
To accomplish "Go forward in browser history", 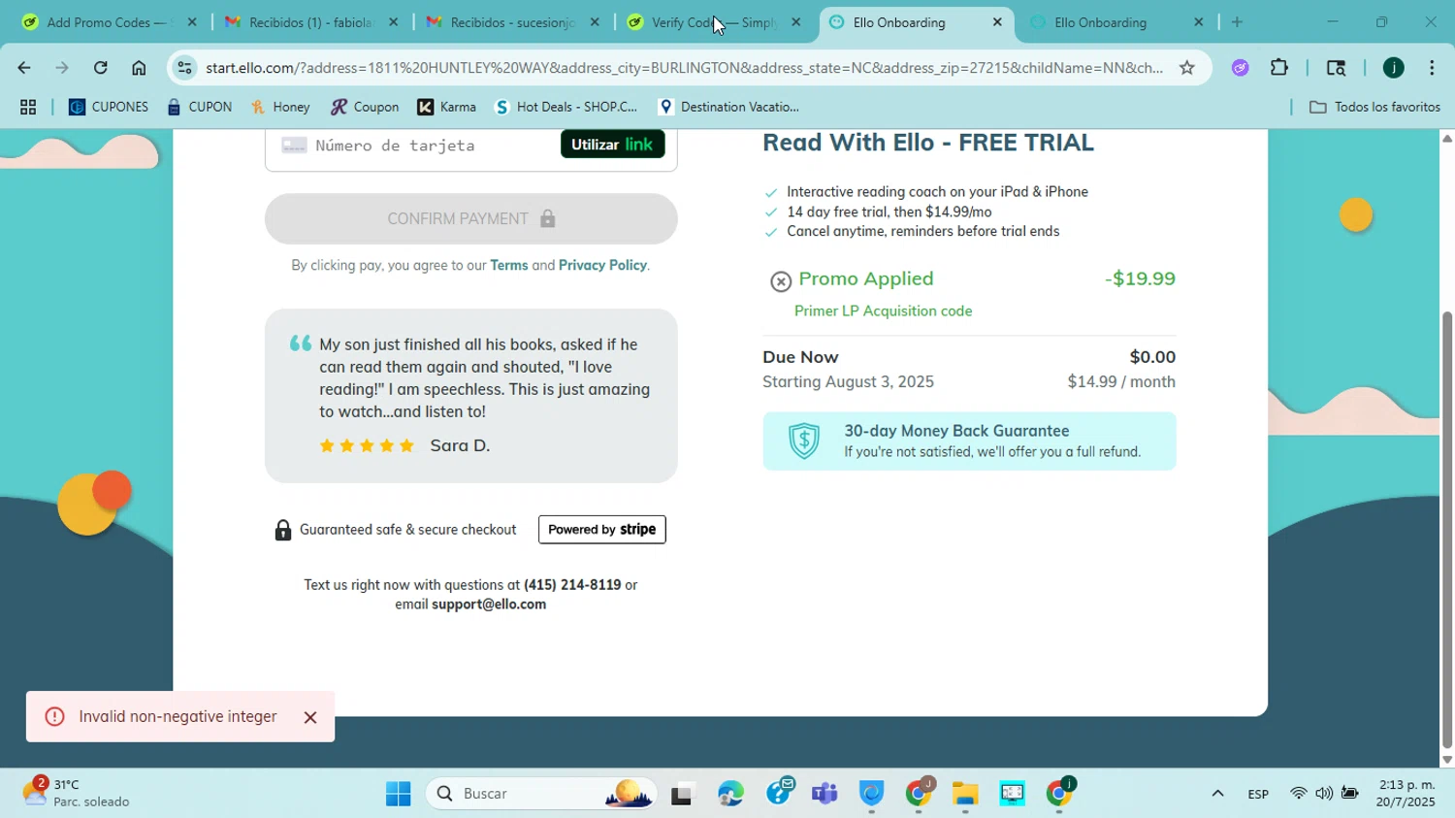I will click(x=61, y=68).
